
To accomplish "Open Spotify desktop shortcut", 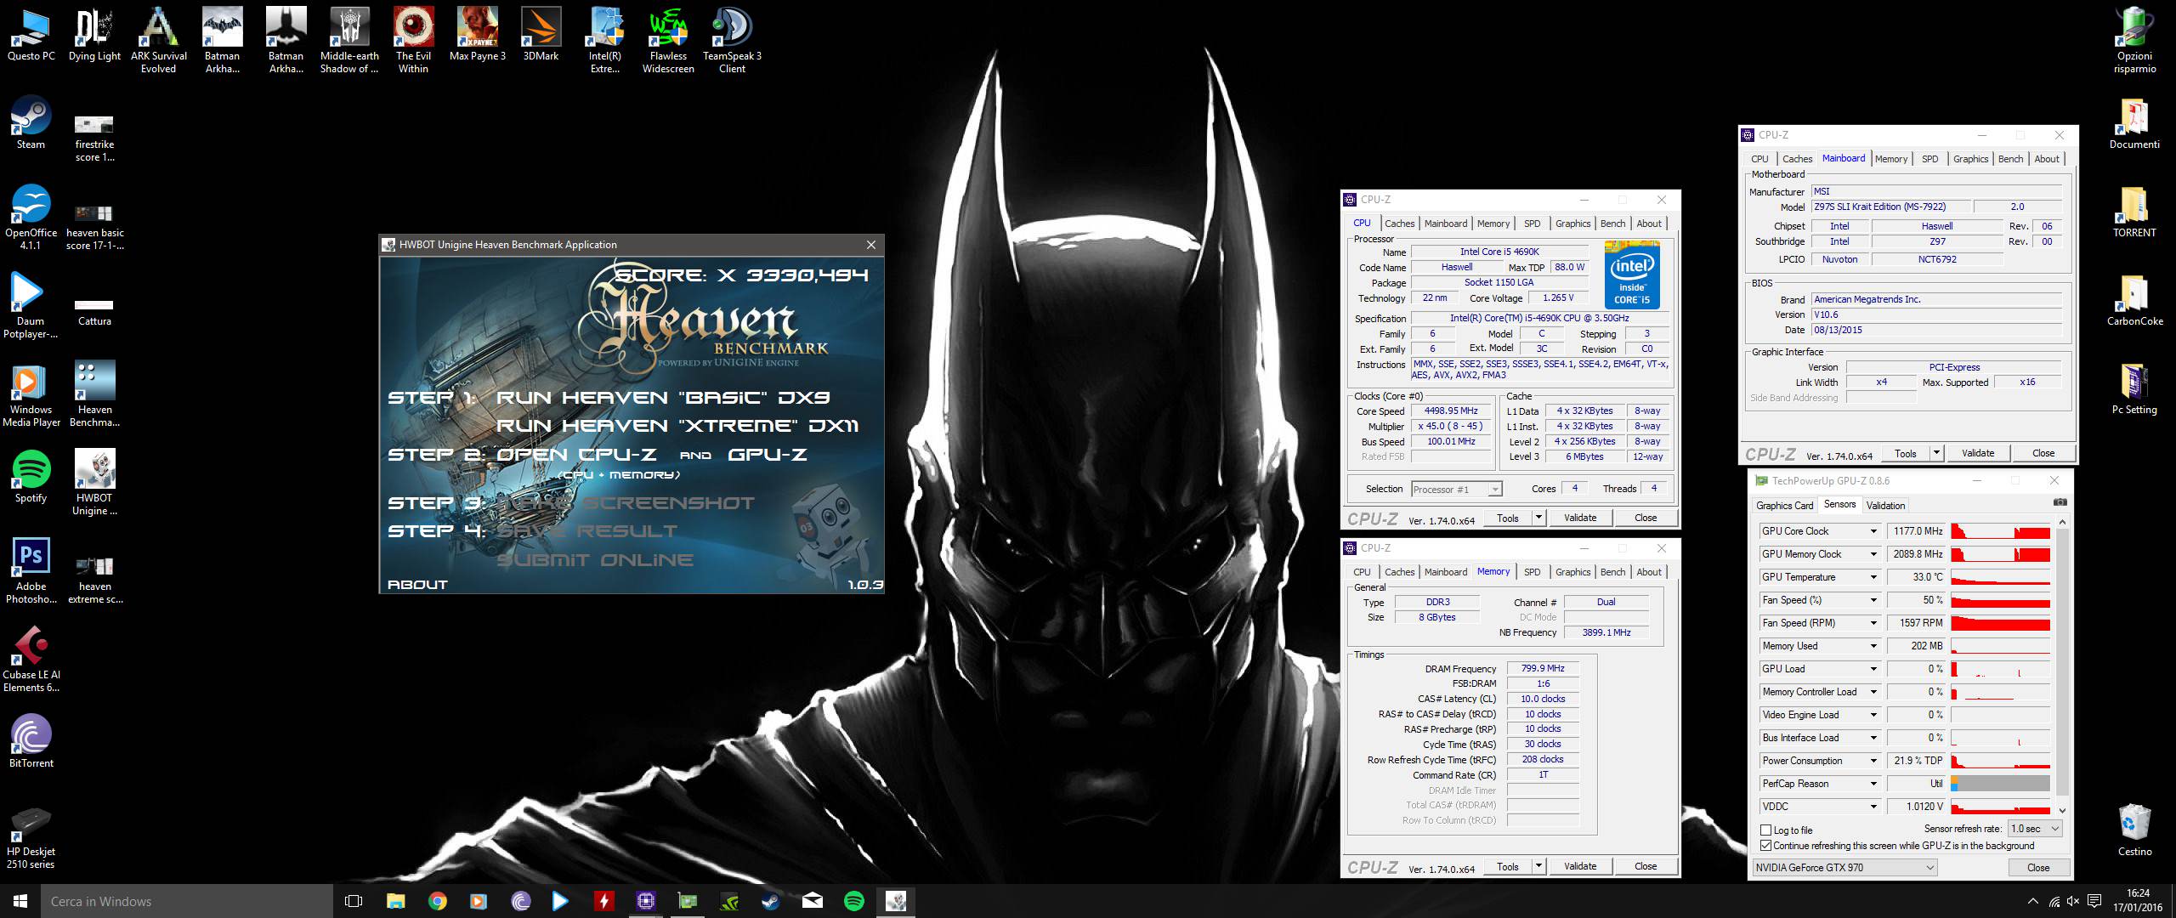I will pyautogui.click(x=31, y=478).
